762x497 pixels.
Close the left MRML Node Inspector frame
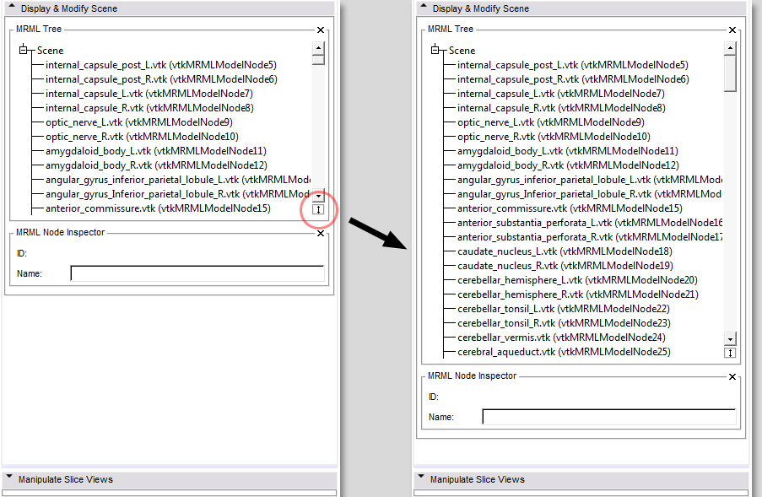pos(321,234)
